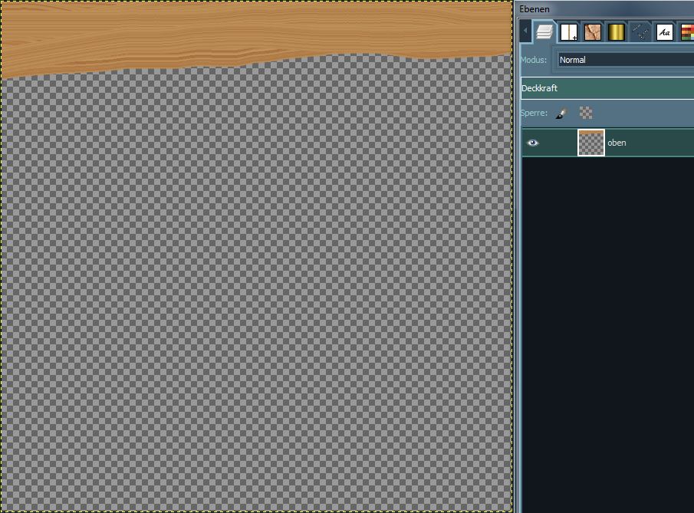The image size is (694, 513).
Task: Open the Gradients tab with the gold icon
Action: 617,32
